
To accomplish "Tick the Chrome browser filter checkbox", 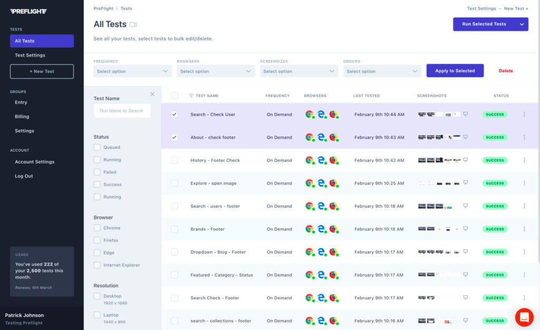I will tap(97, 228).
